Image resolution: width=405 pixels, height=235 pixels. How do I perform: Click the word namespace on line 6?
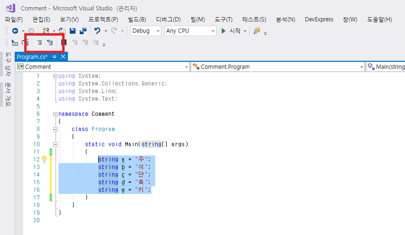pyautogui.click(x=73, y=114)
